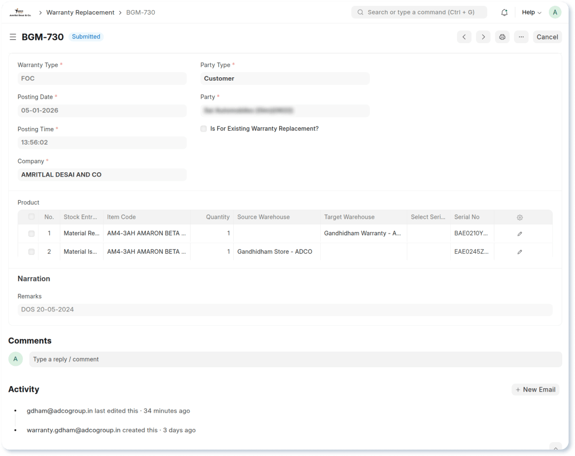Open the ellipsis menu for more actions
The image size is (575, 456).
click(521, 37)
